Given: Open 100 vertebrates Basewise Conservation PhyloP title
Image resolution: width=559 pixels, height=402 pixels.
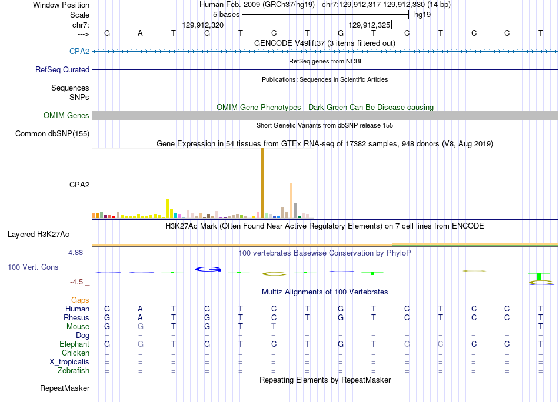Looking at the screenshot, I should point(324,253).
